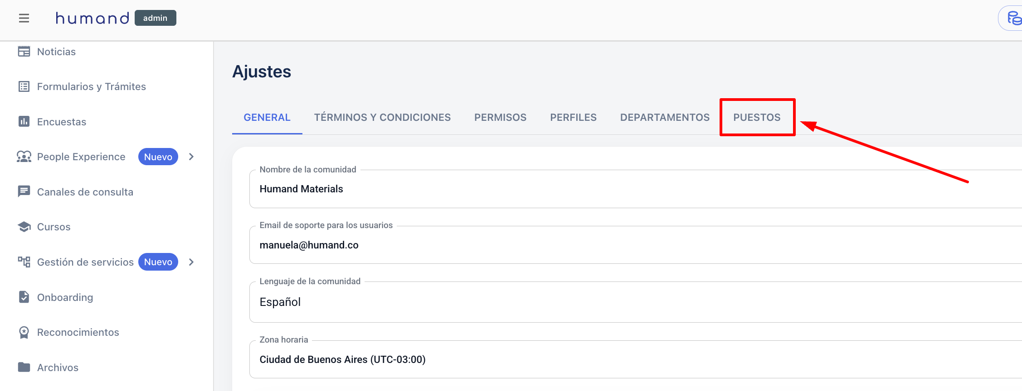1022x391 pixels.
Task: Expand the People Experience submenu chevron
Action: 191,157
